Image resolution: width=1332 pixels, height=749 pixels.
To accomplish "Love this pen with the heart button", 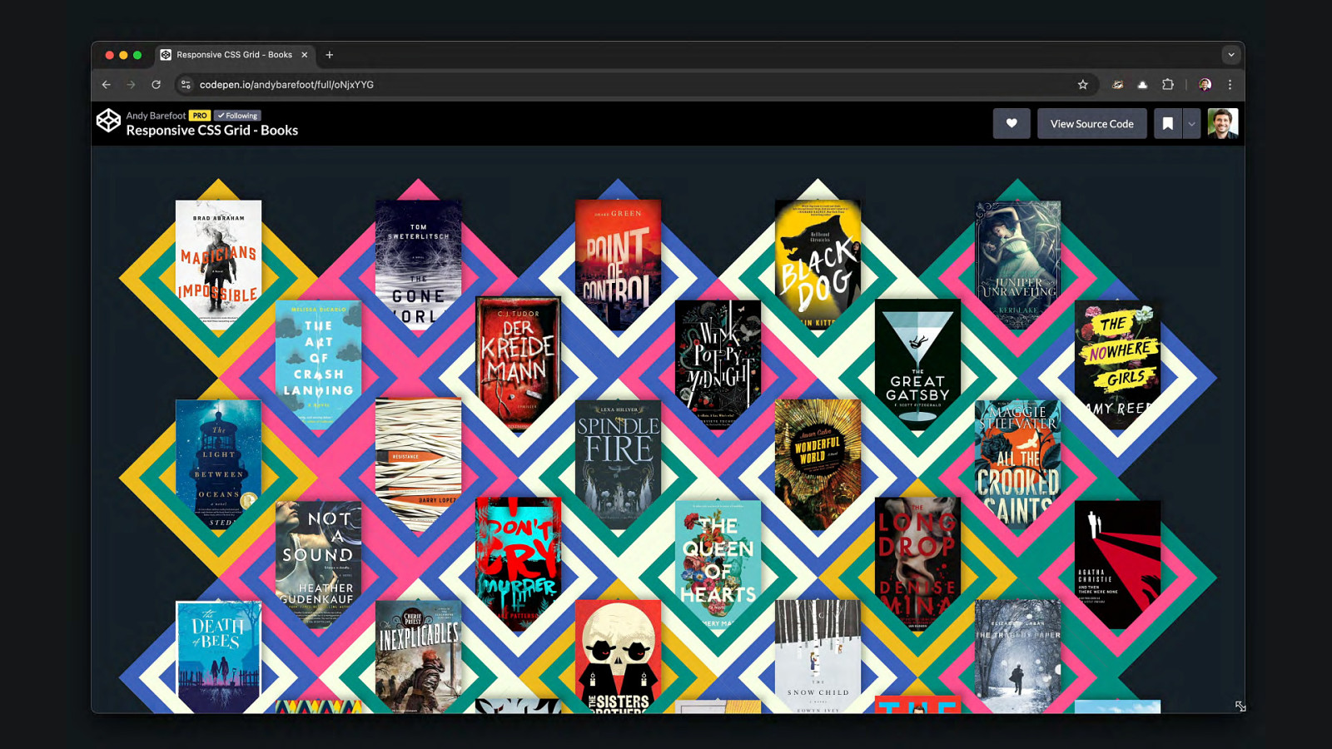I will click(1011, 124).
